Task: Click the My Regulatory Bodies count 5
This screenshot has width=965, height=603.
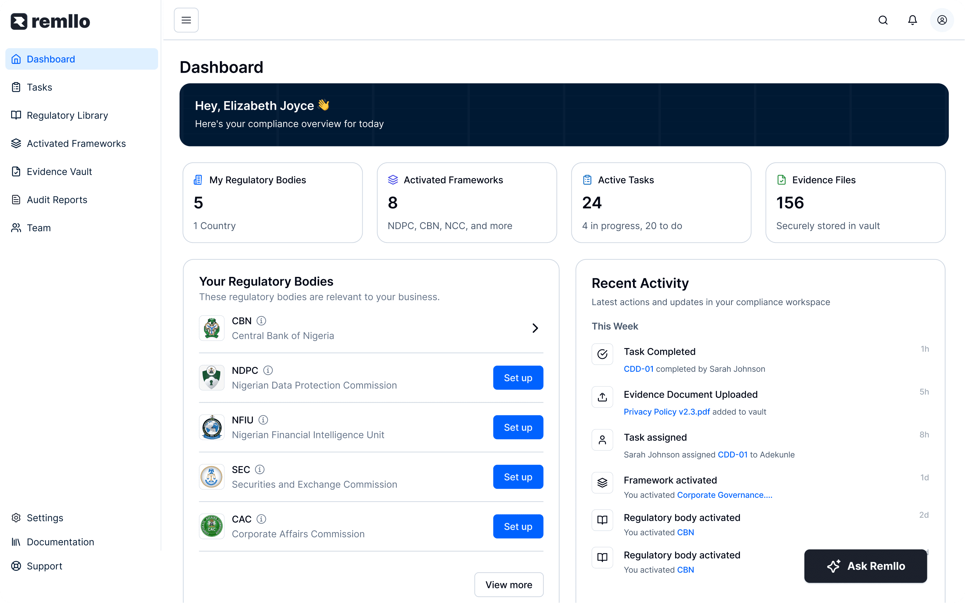Action: pyautogui.click(x=198, y=203)
